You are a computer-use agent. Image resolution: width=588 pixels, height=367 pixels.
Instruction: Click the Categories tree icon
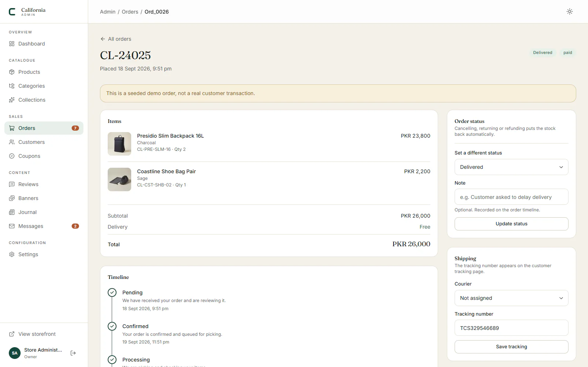[12, 86]
